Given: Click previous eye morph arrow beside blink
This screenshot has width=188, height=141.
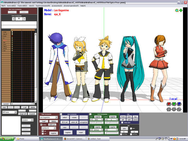Looking at the screenshot, I should (x=91, y=120).
